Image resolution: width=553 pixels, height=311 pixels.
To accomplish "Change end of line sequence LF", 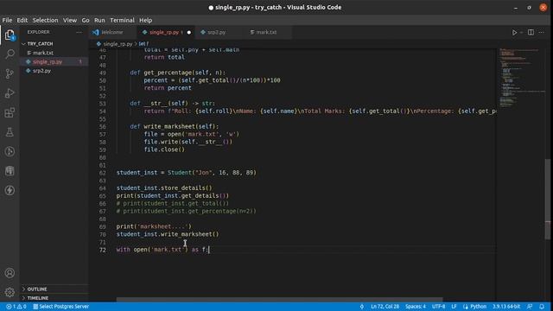I will tap(454, 307).
